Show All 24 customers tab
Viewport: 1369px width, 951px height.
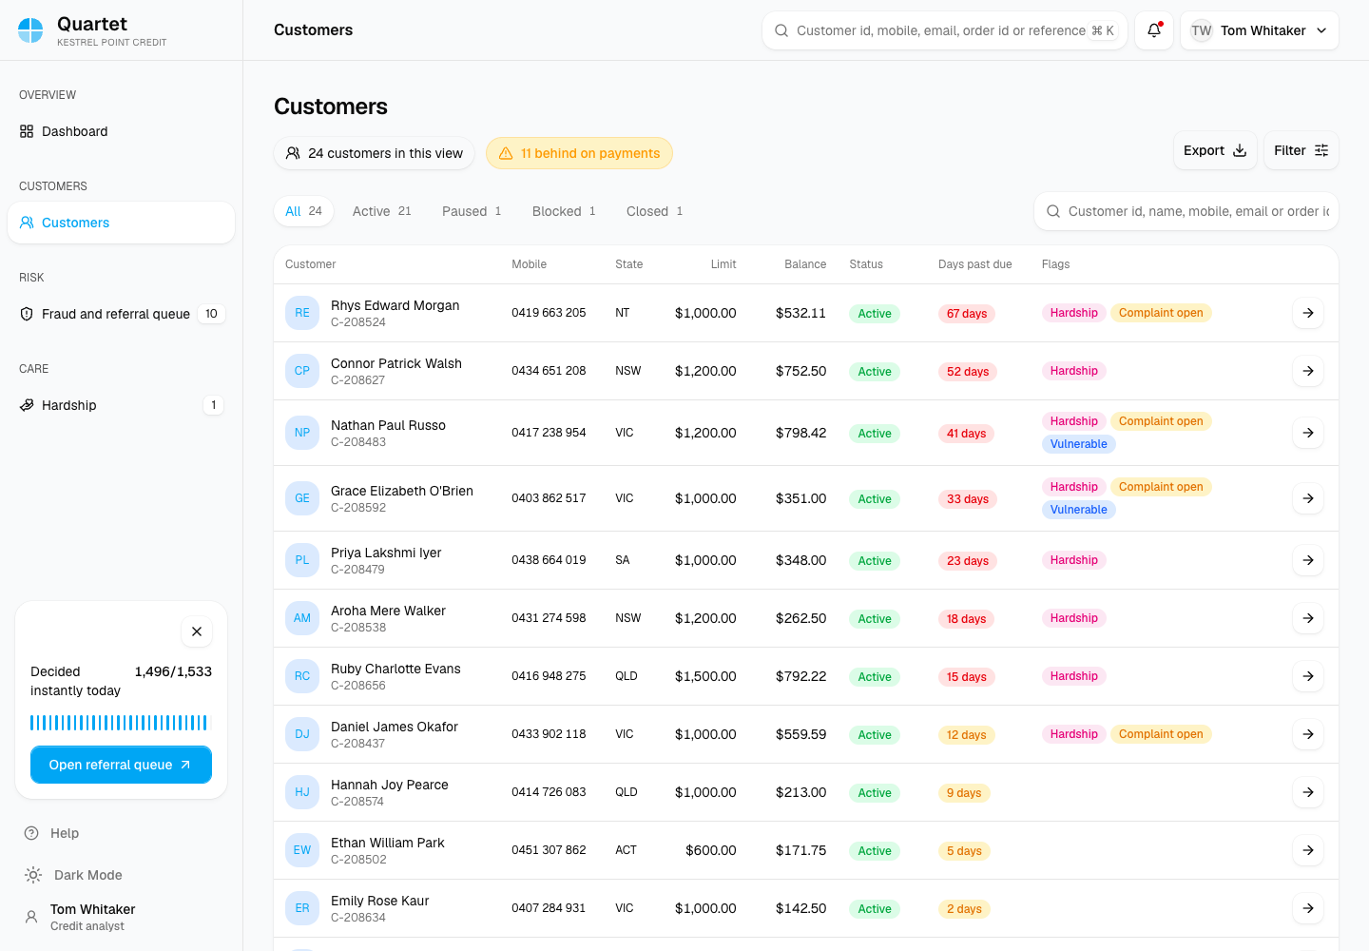tap(304, 211)
